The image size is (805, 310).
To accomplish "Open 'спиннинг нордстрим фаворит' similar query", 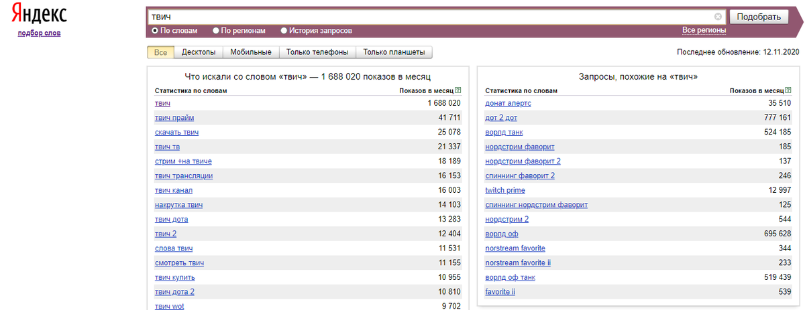I will coord(536,205).
